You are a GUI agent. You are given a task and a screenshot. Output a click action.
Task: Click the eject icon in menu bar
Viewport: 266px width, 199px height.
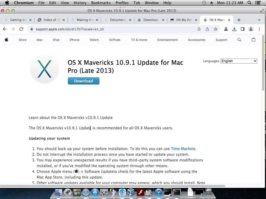coord(211,3)
